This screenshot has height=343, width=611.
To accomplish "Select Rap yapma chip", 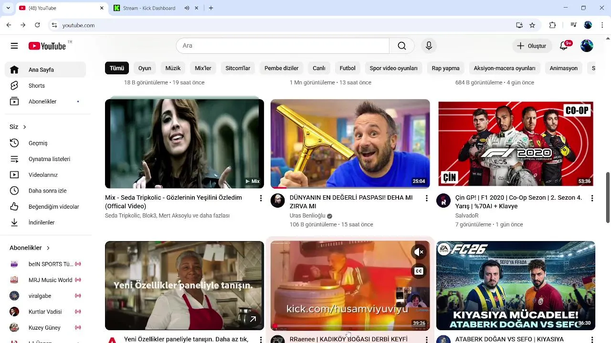I will [x=445, y=68].
